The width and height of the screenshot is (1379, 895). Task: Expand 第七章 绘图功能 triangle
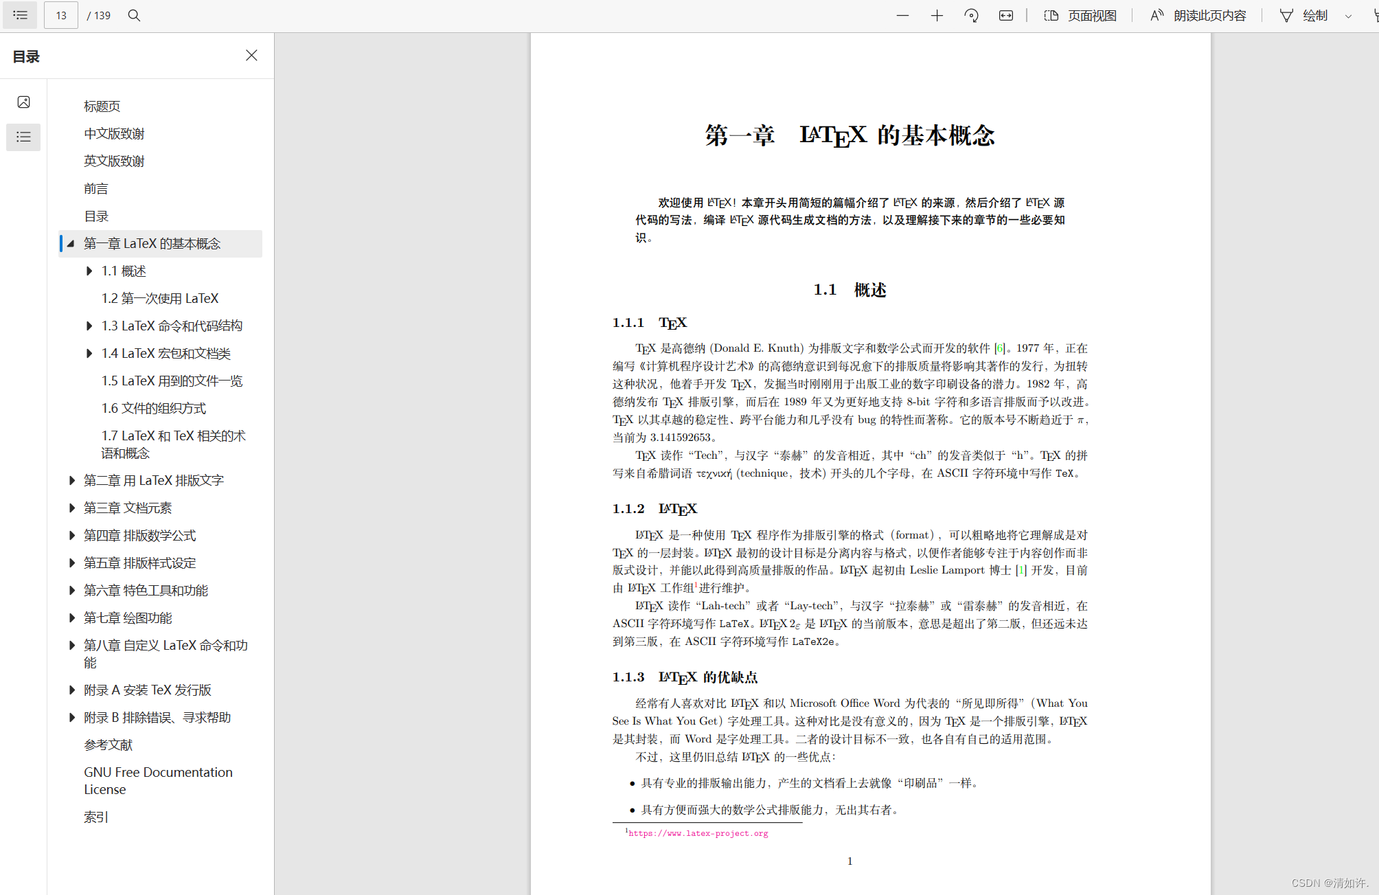(x=71, y=618)
